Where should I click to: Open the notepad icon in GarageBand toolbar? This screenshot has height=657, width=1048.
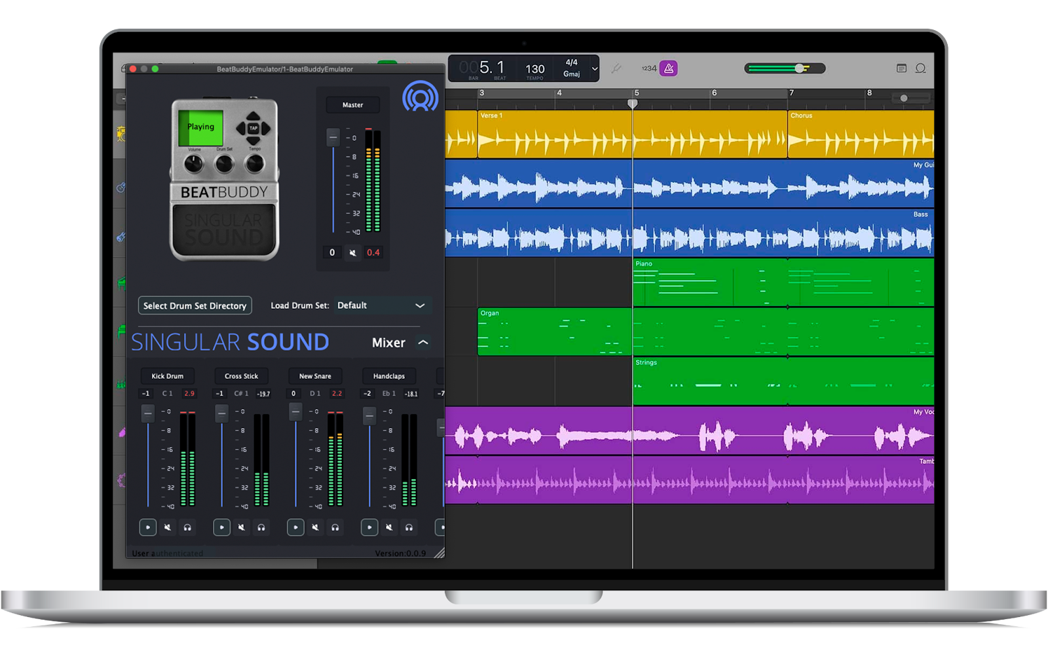[x=901, y=68]
